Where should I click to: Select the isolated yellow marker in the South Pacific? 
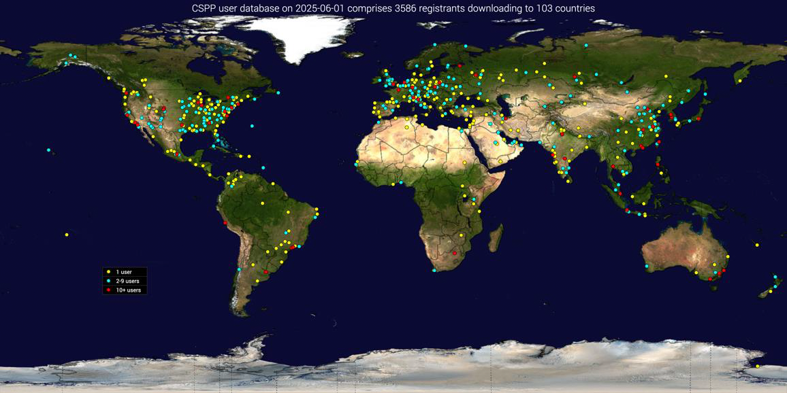pyautogui.click(x=67, y=235)
